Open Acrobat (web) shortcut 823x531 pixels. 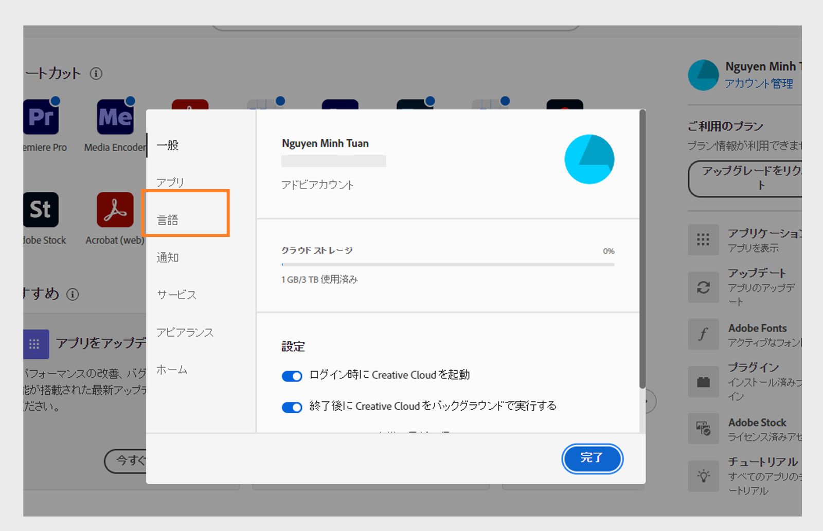pos(114,211)
